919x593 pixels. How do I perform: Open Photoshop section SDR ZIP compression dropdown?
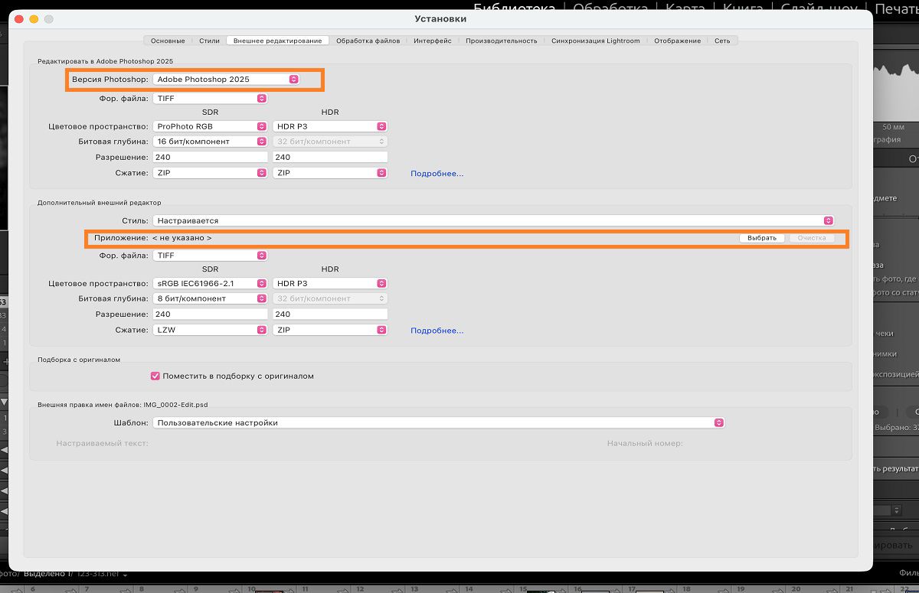tap(210, 173)
